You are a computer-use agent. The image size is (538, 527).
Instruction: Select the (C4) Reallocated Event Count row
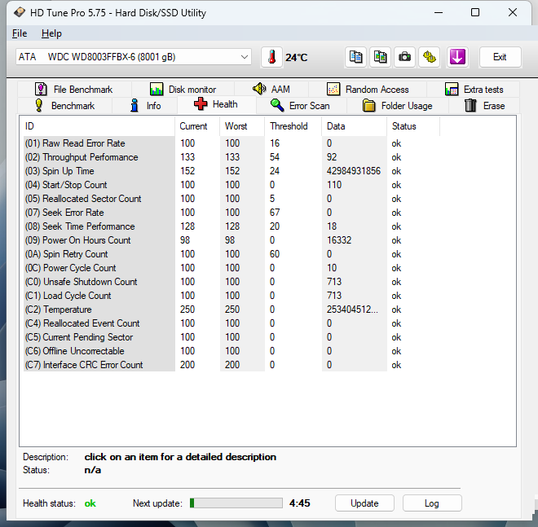click(x=232, y=323)
